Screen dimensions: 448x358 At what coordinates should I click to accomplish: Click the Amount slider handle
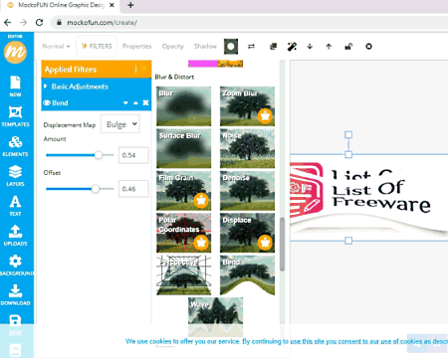tap(99, 155)
